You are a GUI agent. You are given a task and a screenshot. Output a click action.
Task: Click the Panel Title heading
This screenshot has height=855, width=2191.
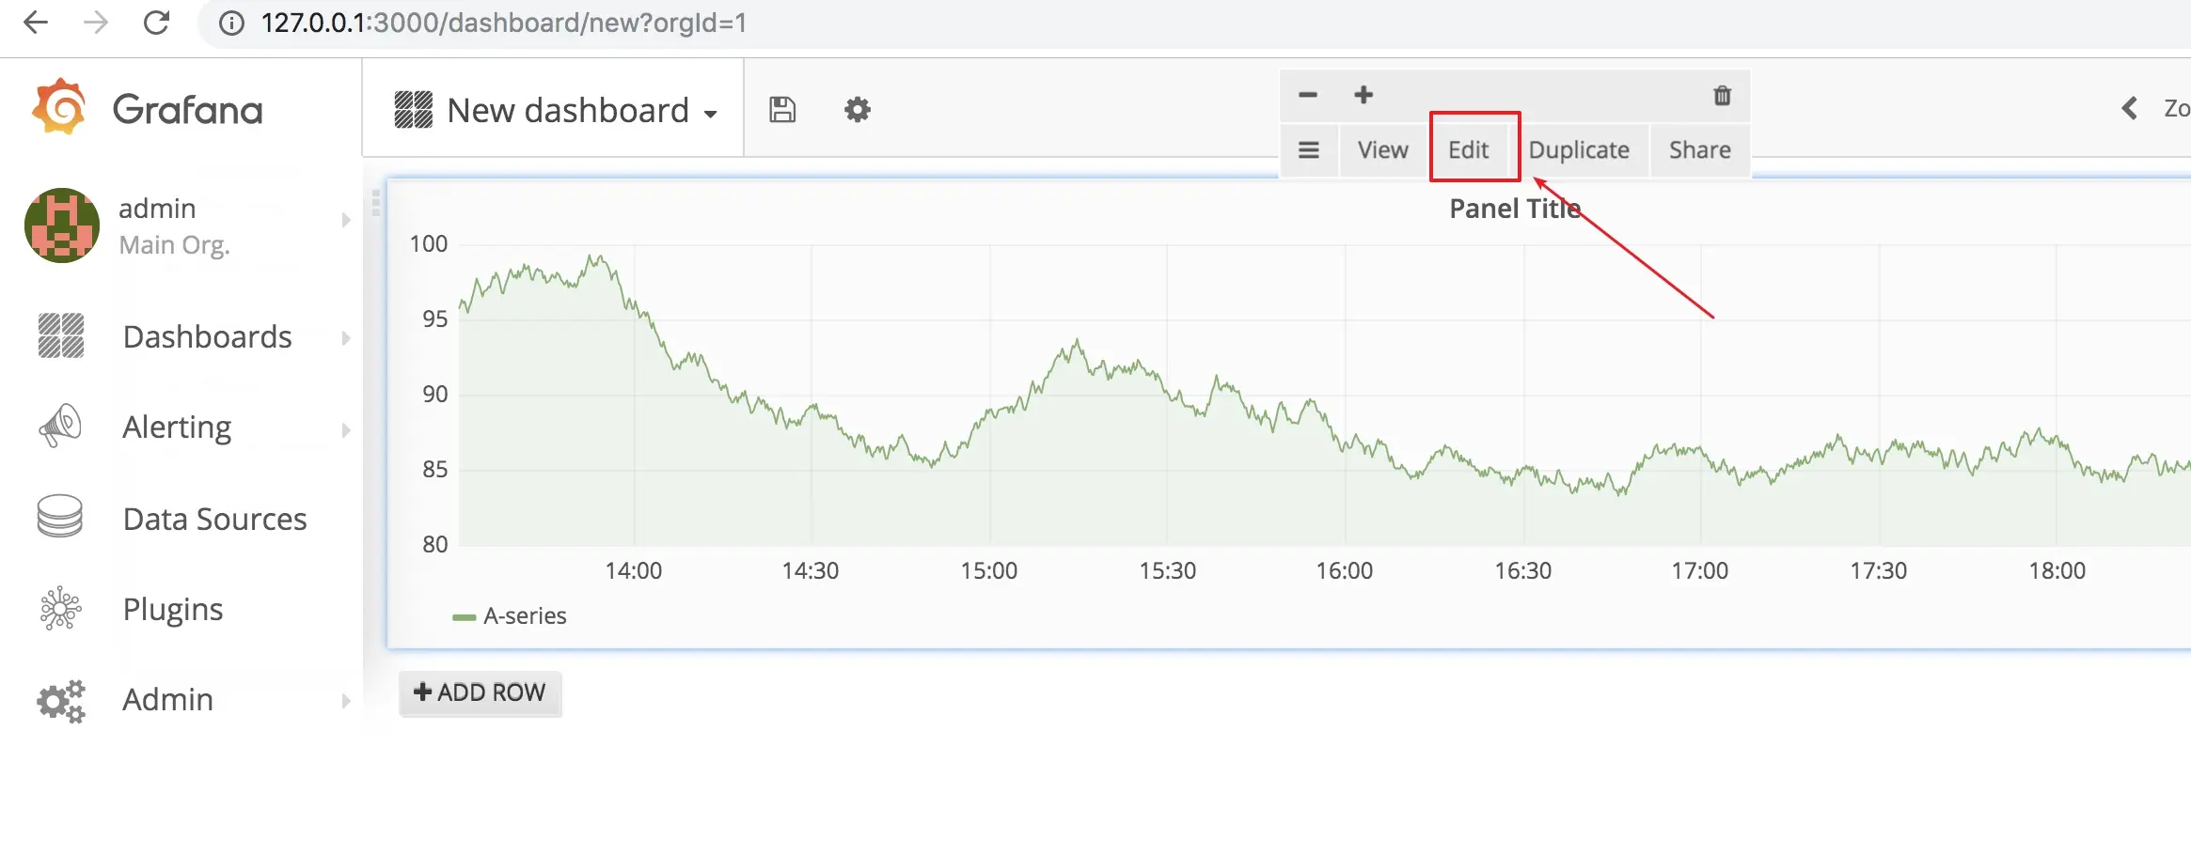(x=1515, y=209)
